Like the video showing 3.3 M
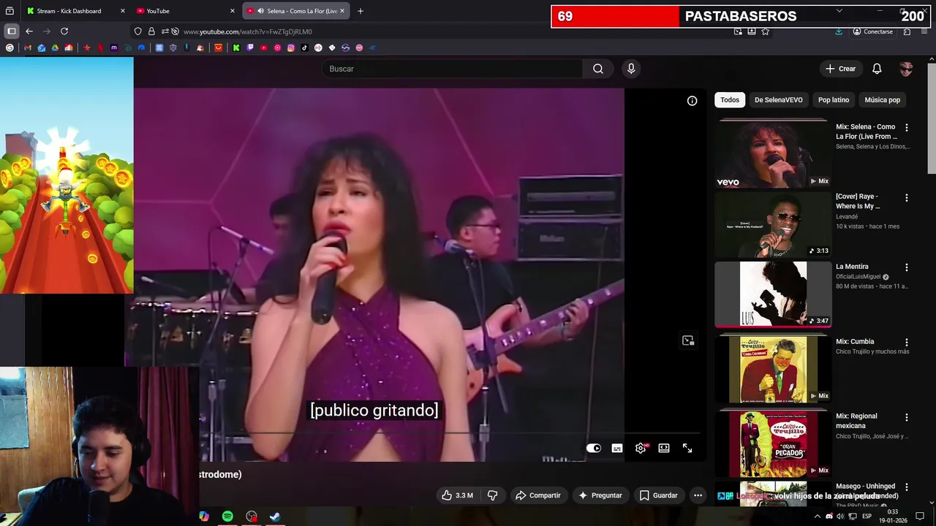The height and width of the screenshot is (526, 936). pos(457,495)
